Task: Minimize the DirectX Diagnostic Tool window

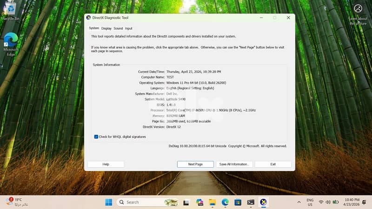Action: pyautogui.click(x=261, y=18)
